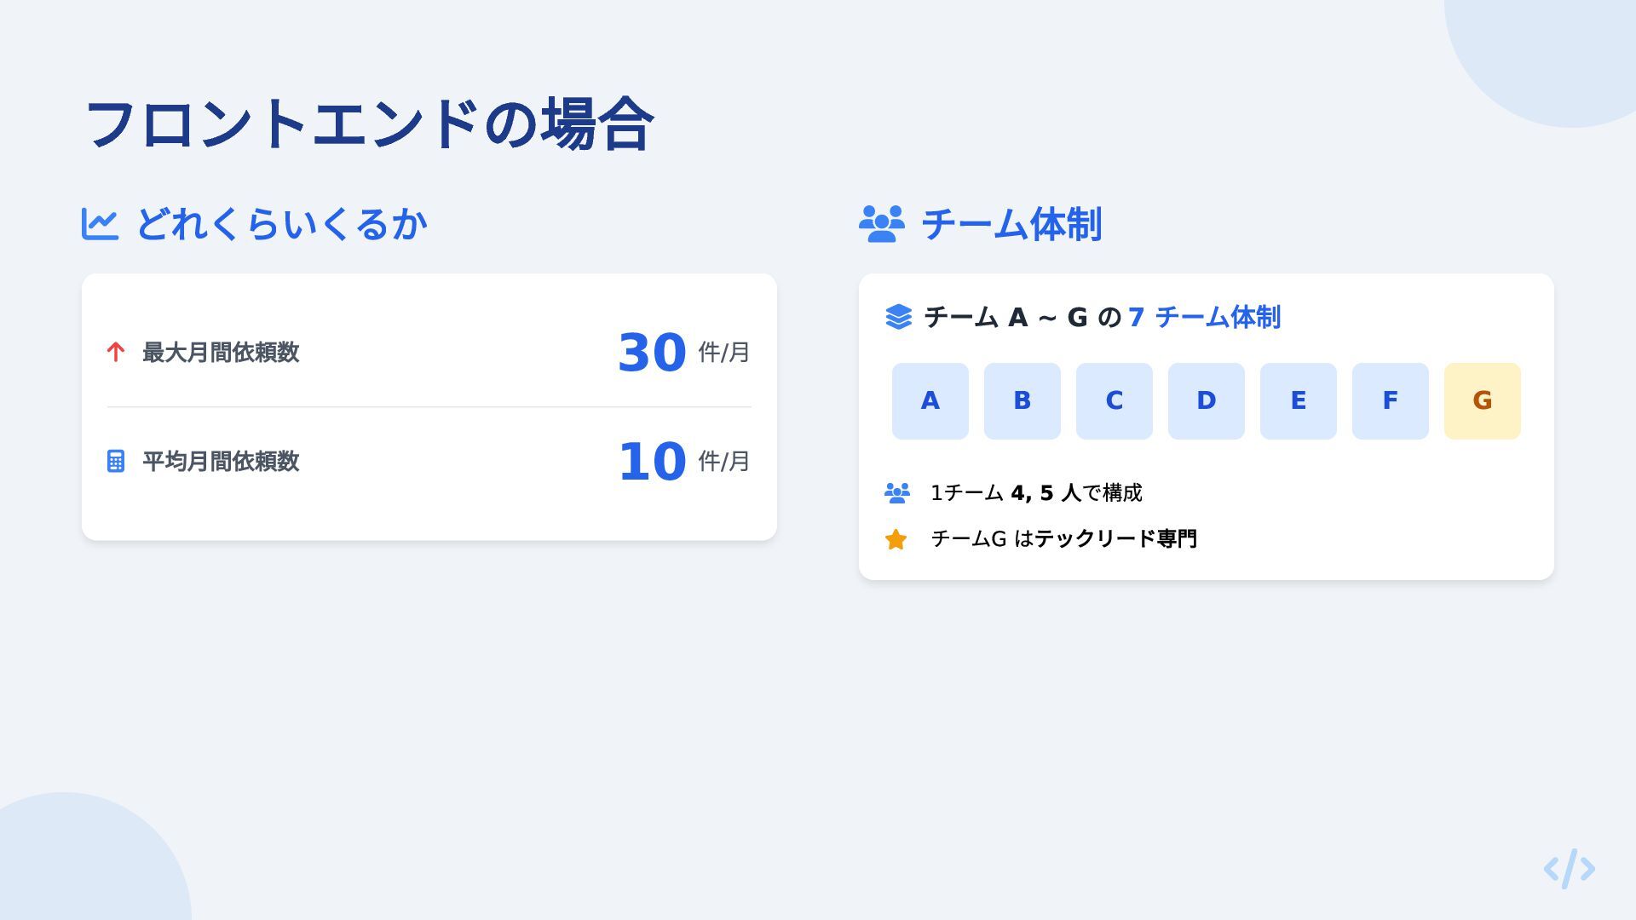Viewport: 1636px width, 920px height.
Task: Choose the team E tile
Action: click(1299, 401)
